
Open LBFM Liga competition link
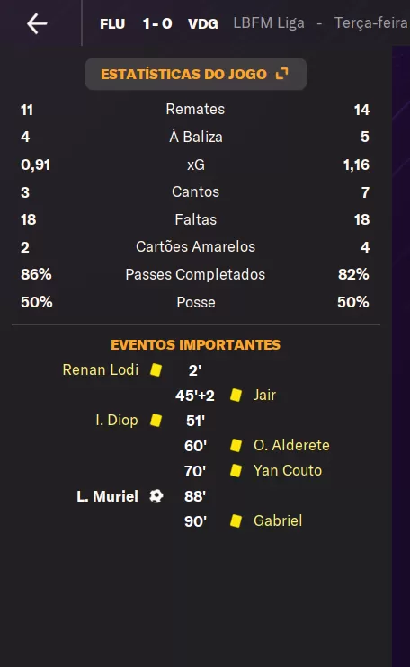[x=269, y=23]
